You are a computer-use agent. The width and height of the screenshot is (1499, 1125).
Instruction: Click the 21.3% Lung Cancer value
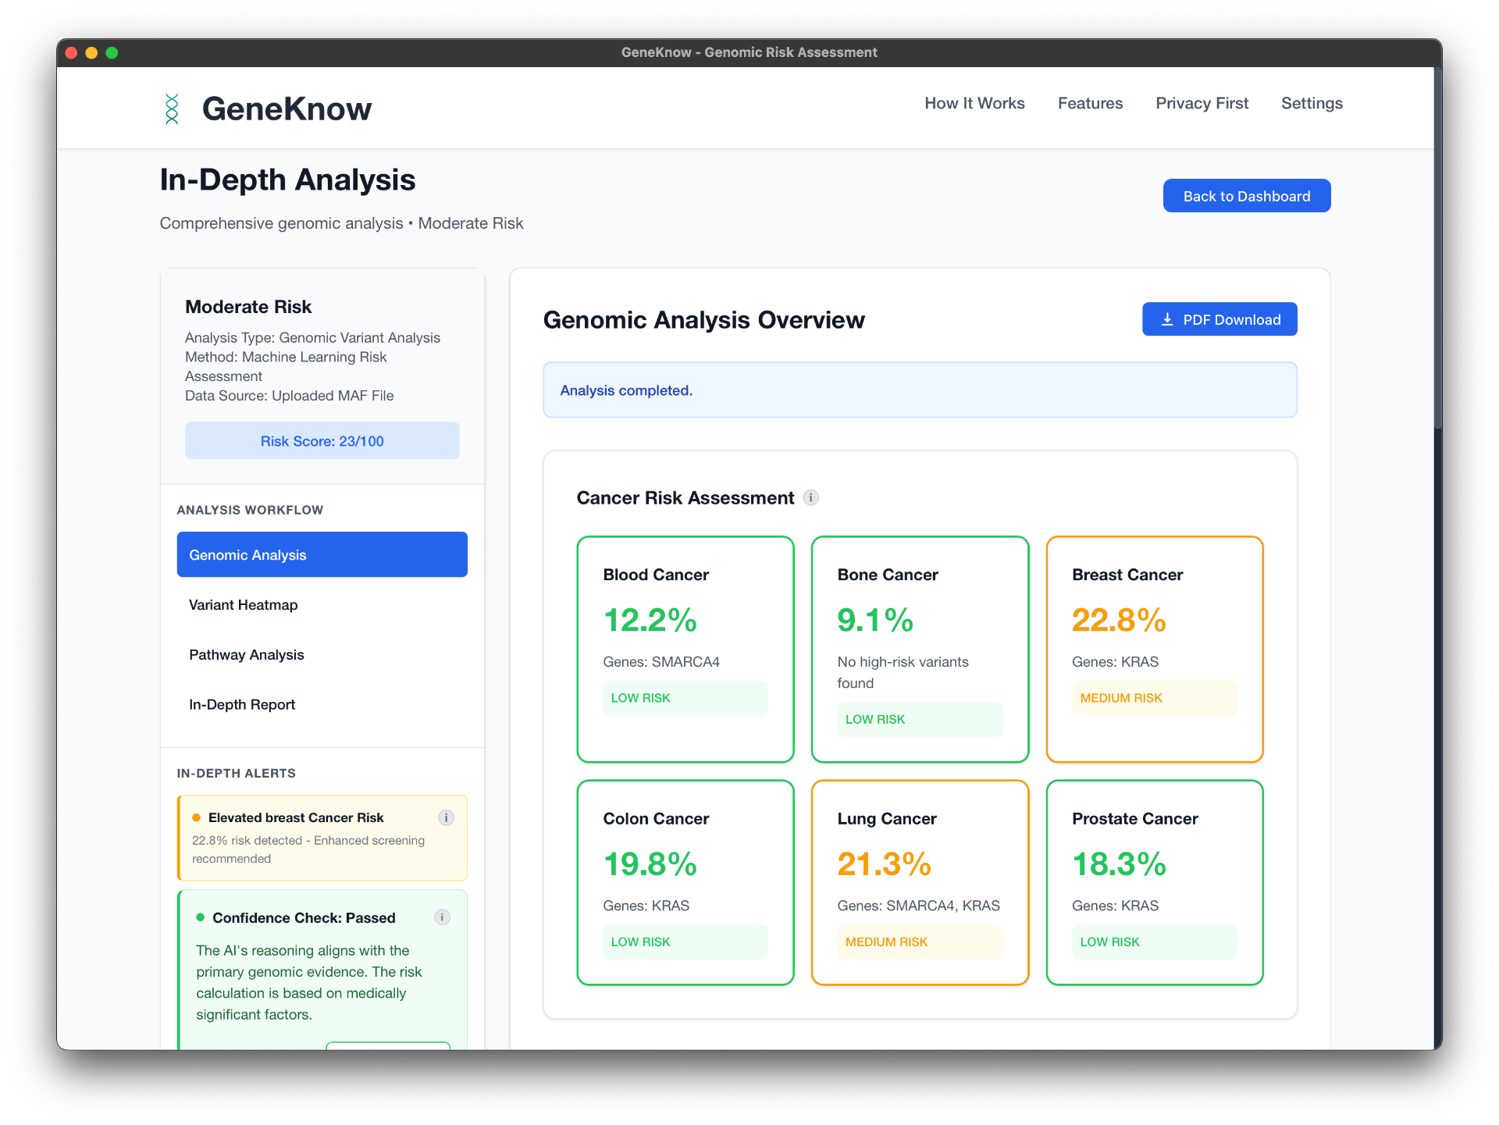pyautogui.click(x=884, y=864)
